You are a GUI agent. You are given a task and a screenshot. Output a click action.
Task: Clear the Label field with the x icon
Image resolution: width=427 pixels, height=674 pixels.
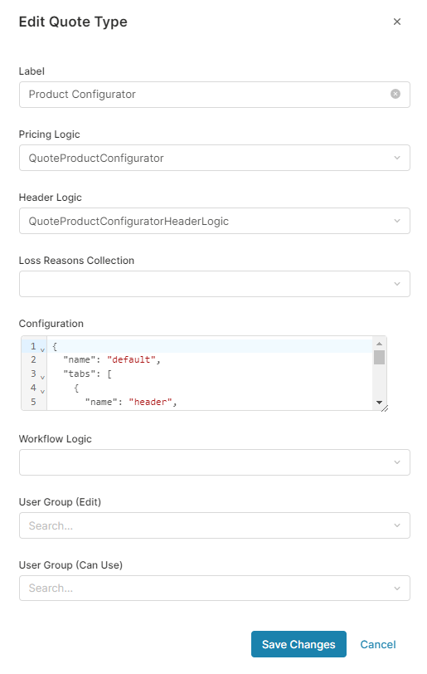click(x=395, y=94)
